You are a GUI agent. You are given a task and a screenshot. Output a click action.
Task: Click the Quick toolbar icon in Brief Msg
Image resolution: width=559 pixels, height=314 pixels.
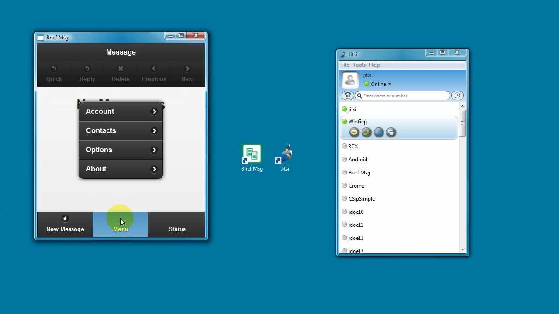[54, 68]
